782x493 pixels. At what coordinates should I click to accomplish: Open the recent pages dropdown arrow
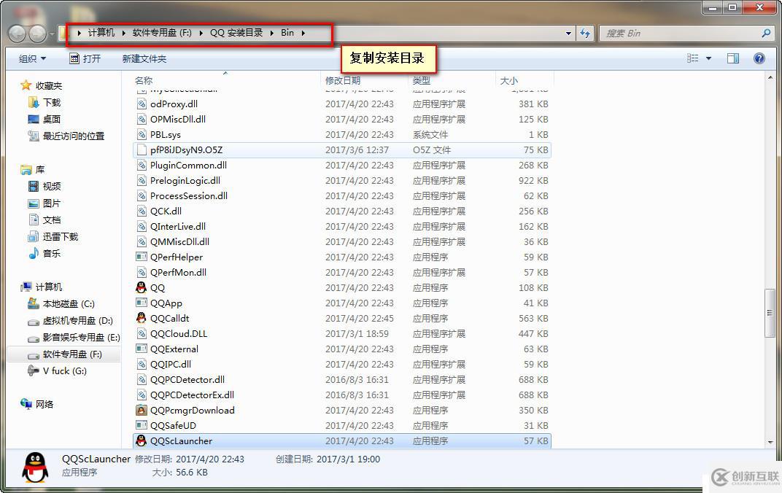coord(51,34)
